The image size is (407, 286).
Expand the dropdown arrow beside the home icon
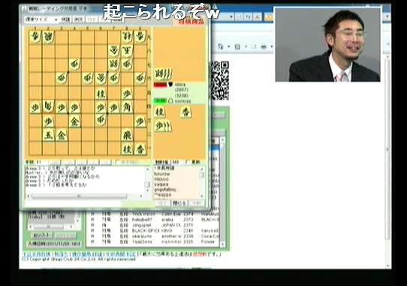point(229,46)
